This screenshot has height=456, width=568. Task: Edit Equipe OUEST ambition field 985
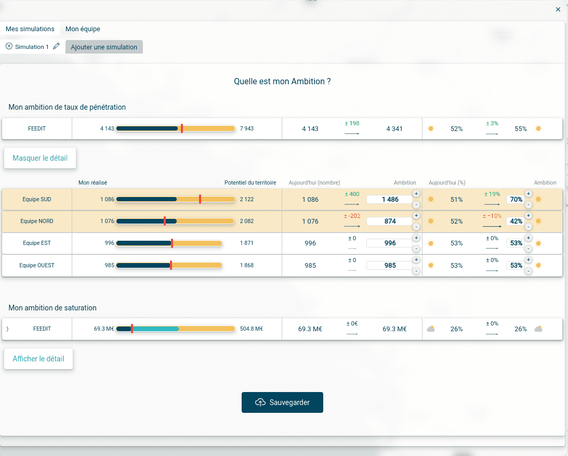(390, 265)
